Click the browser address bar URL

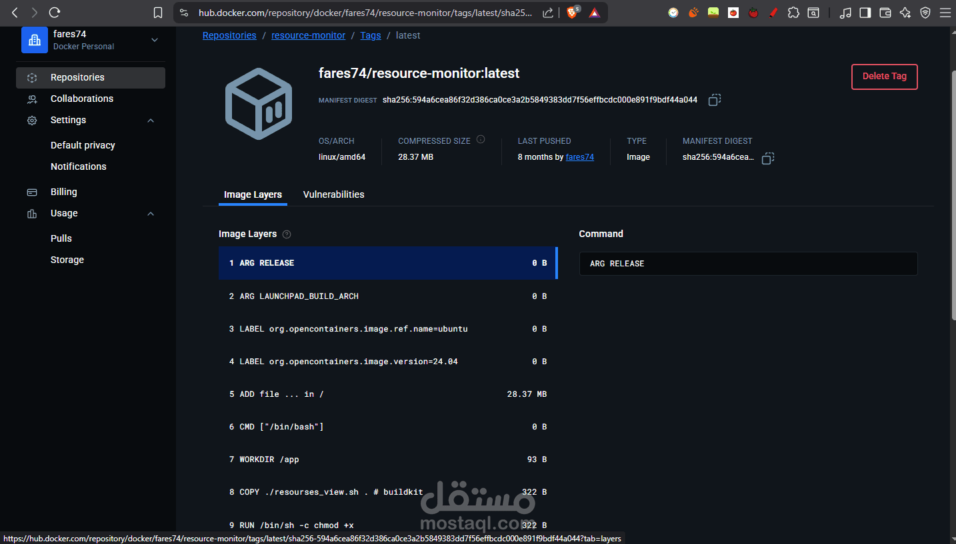[365, 13]
